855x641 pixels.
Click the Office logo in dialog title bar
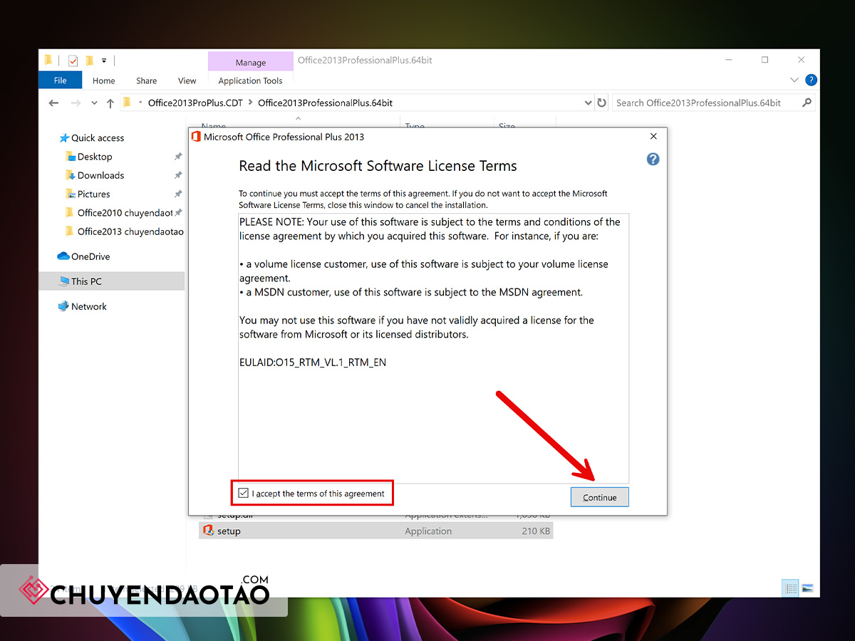tap(196, 136)
